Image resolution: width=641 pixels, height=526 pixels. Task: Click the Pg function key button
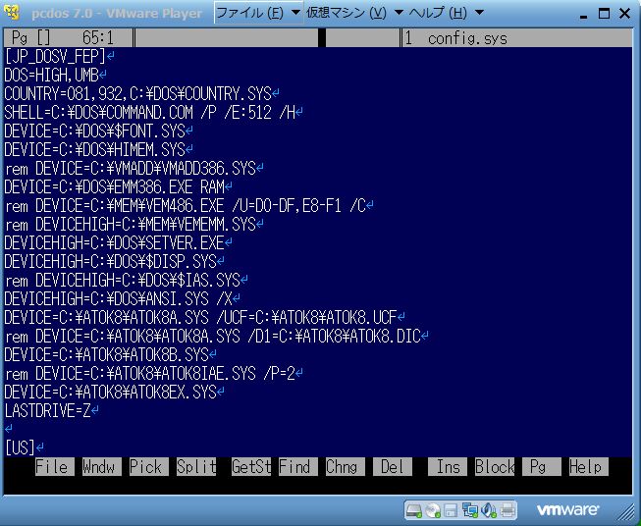tap(542, 467)
